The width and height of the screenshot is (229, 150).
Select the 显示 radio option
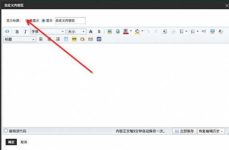(43, 20)
